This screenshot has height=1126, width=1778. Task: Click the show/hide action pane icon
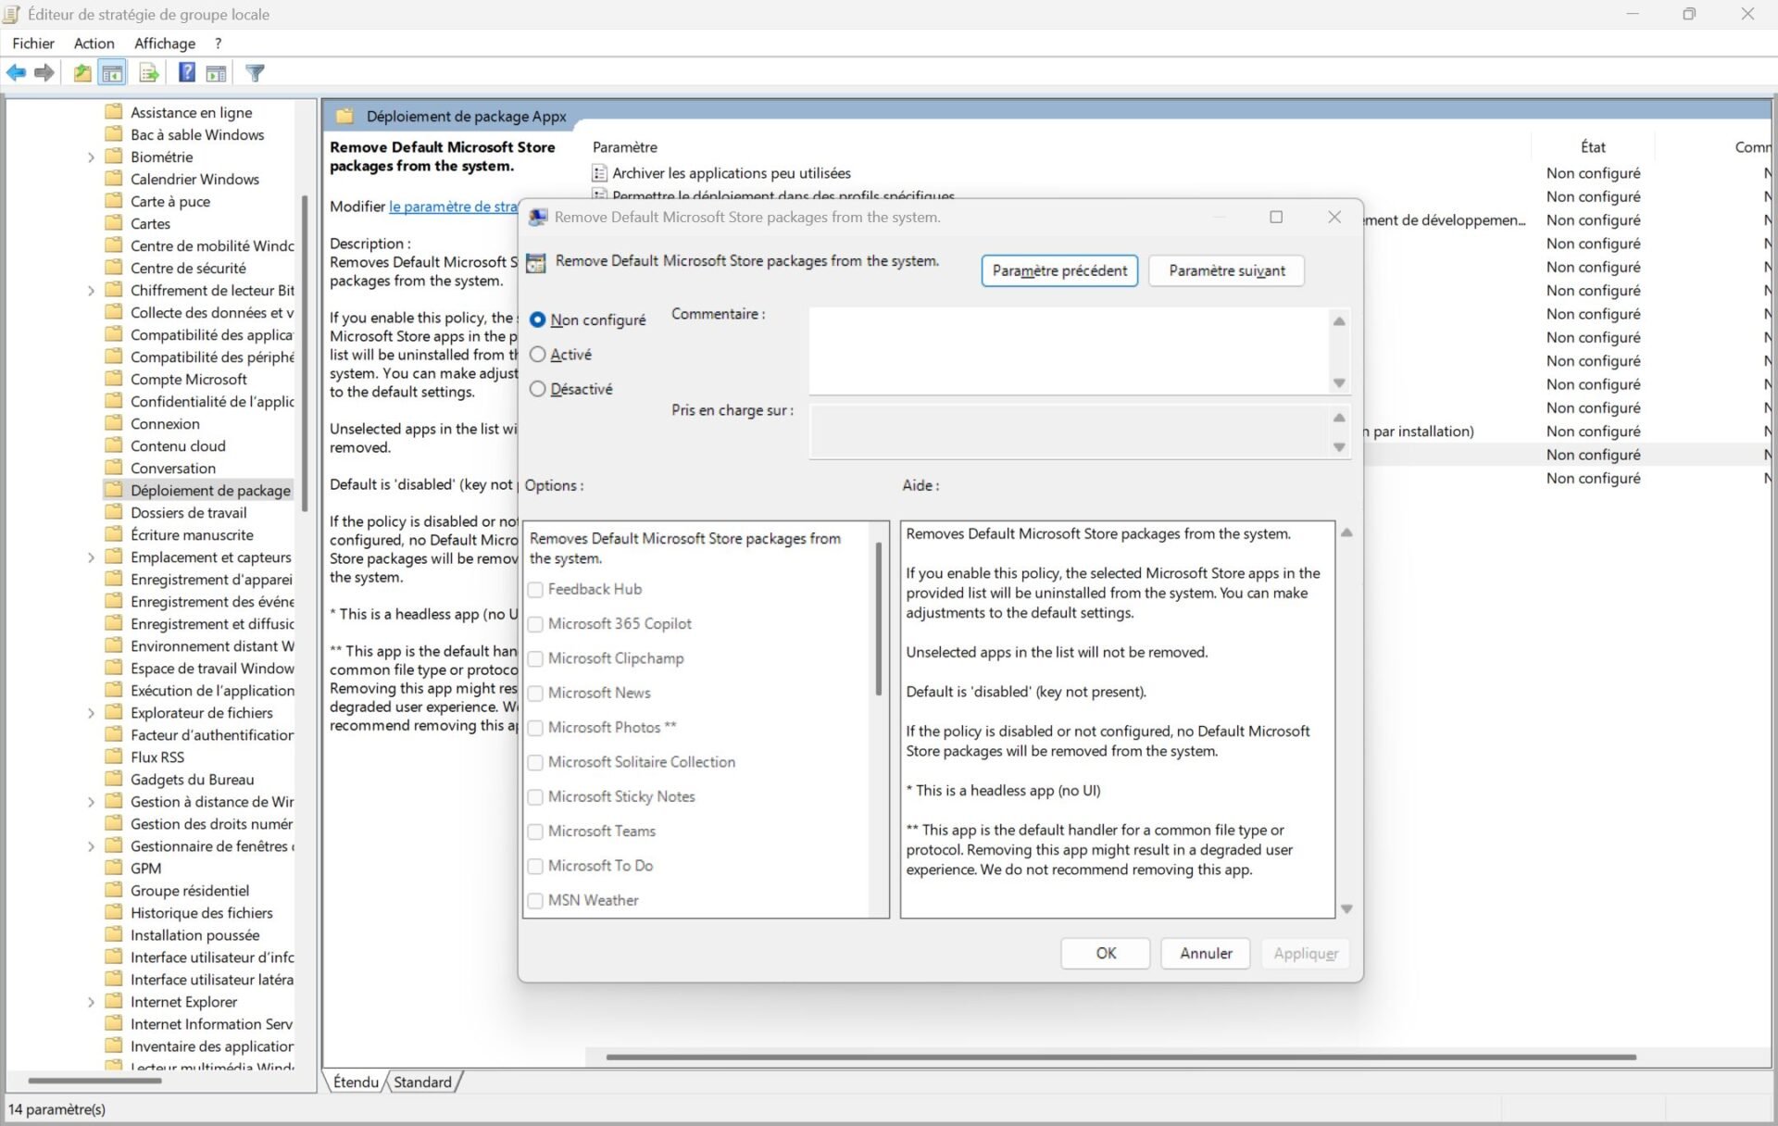(216, 72)
